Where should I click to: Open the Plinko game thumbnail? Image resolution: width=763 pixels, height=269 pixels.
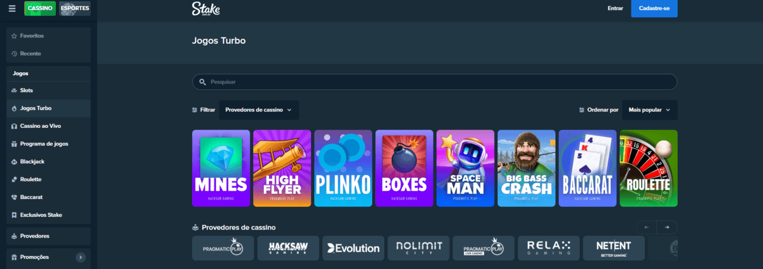coord(343,169)
